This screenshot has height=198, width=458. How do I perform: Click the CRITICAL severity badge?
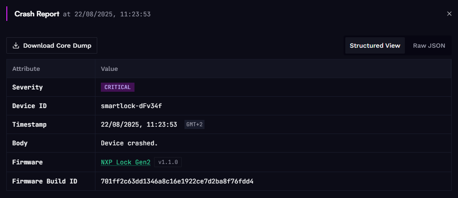(117, 87)
